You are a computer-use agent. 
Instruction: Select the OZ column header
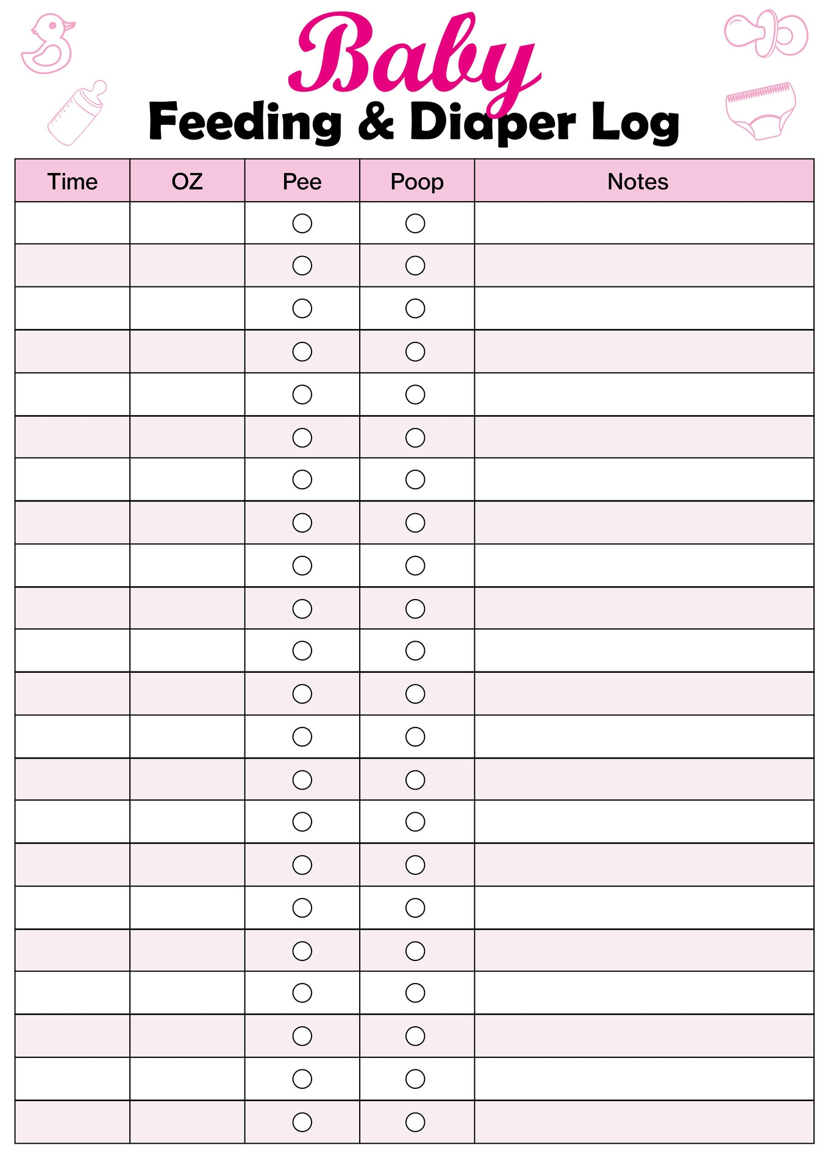pos(187,182)
